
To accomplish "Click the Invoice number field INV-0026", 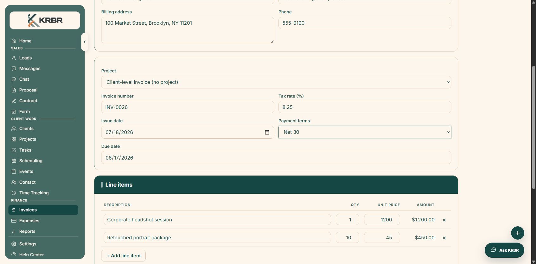I will point(188,107).
